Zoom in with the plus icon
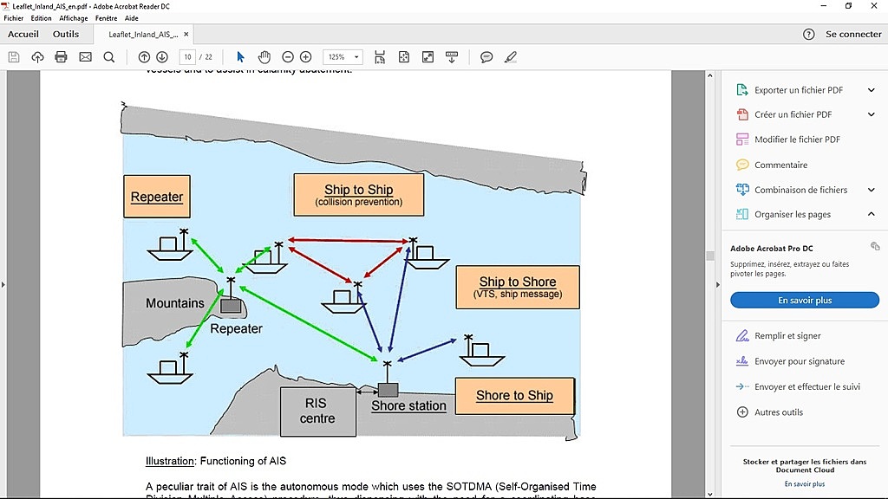 click(x=306, y=57)
